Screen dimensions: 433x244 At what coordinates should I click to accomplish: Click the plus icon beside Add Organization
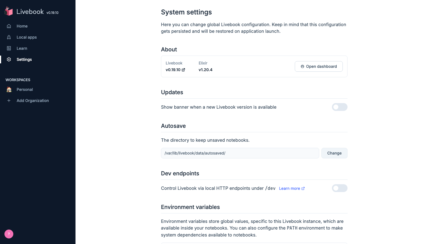pyautogui.click(x=9, y=101)
